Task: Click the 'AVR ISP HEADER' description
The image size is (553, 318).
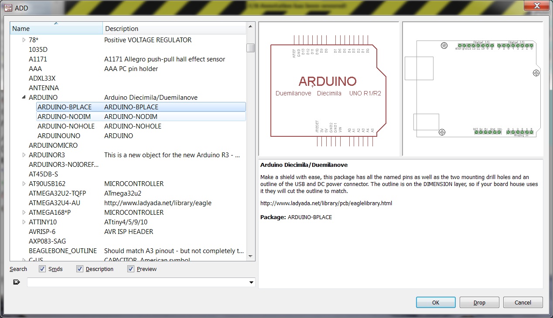Action: pos(129,232)
